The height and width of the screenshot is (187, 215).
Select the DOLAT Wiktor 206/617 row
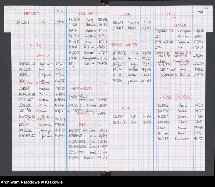[x=132, y=75]
